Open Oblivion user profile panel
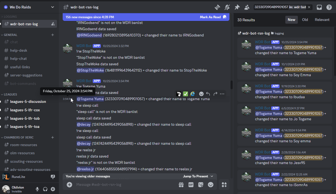Viewport: 336px width, 194px height. pos(17,189)
